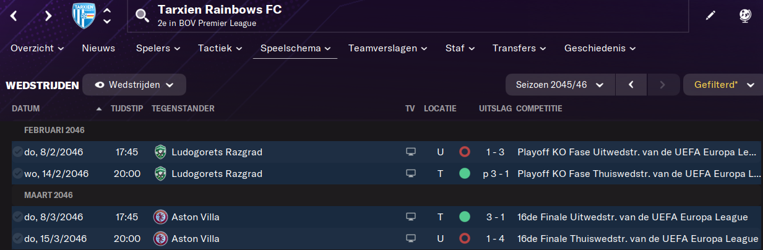
Task: Click the pencil edit icon
Action: 710,15
